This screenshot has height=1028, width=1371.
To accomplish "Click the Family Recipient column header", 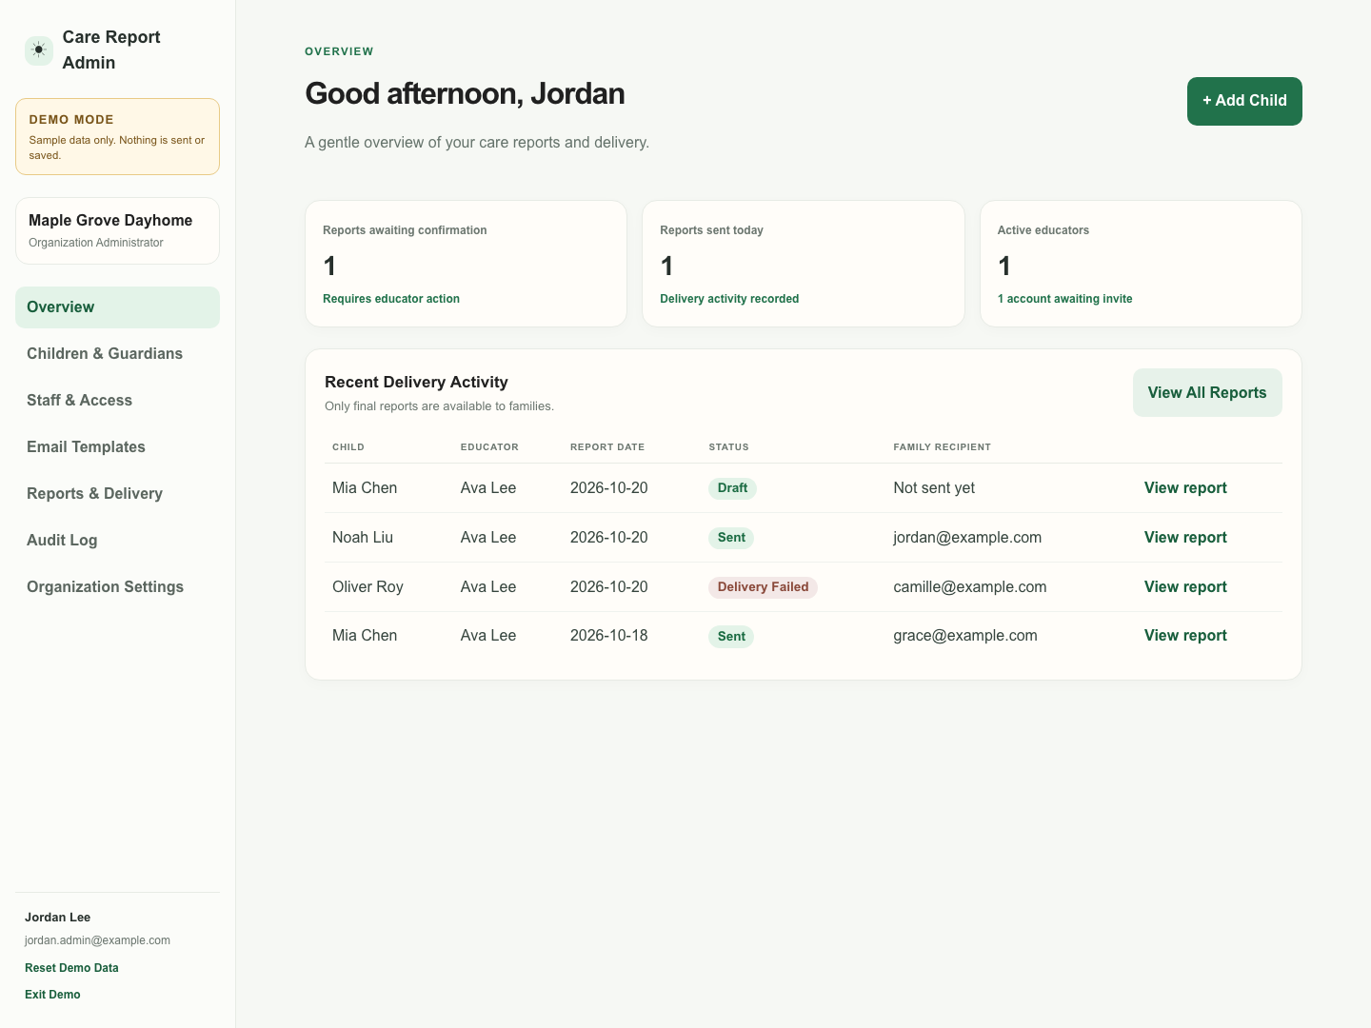I will (942, 447).
